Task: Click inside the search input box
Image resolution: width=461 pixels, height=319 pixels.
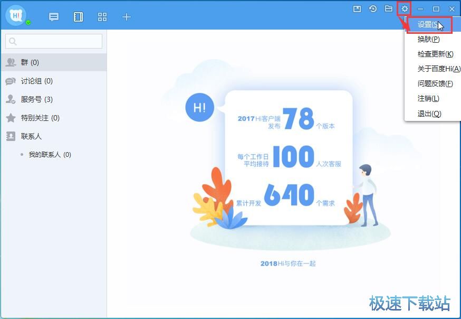Action: tap(53, 41)
